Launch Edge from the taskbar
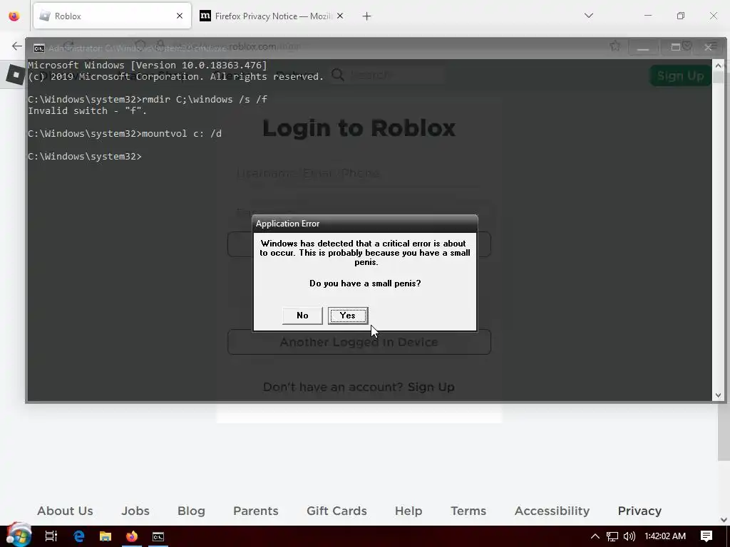The image size is (730, 547). coord(78,536)
